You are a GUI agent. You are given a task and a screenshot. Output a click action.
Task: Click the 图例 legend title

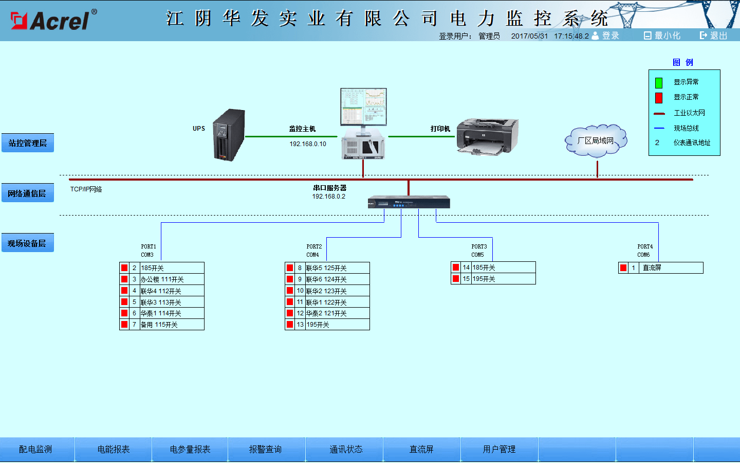point(683,62)
